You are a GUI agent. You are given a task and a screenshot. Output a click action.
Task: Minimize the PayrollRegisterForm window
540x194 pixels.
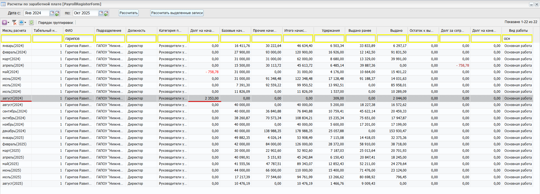[531, 4]
